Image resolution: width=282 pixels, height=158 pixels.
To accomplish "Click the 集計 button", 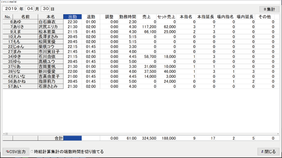I will tap(269, 9).
